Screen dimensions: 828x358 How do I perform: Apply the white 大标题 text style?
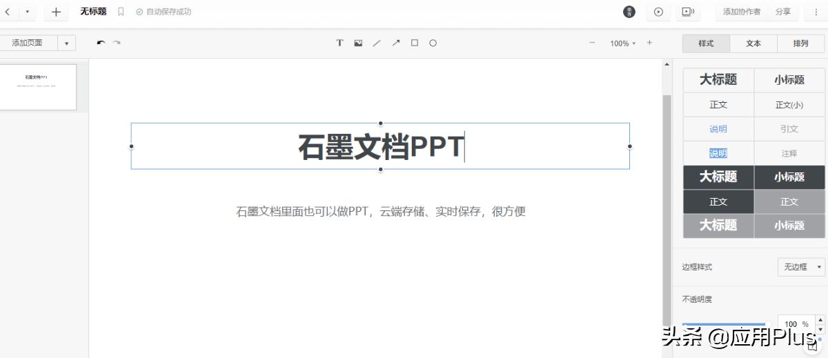coord(718,79)
